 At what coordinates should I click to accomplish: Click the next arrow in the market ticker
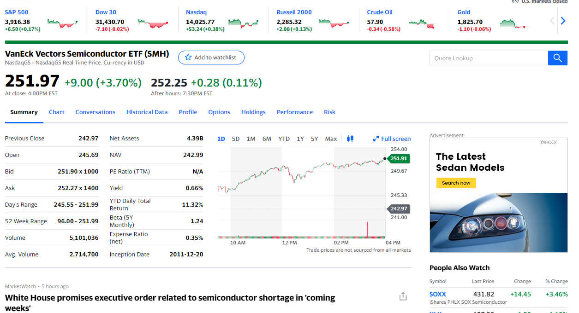pos(562,21)
